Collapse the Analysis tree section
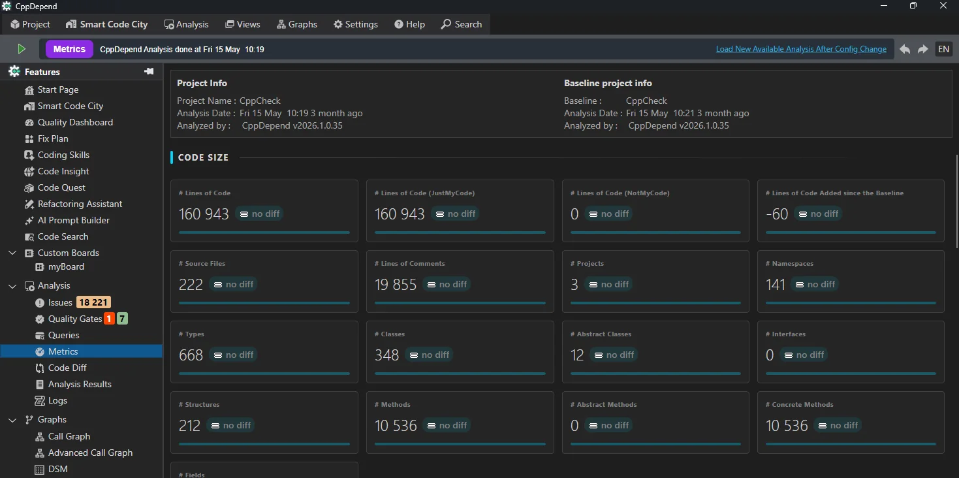 point(12,285)
